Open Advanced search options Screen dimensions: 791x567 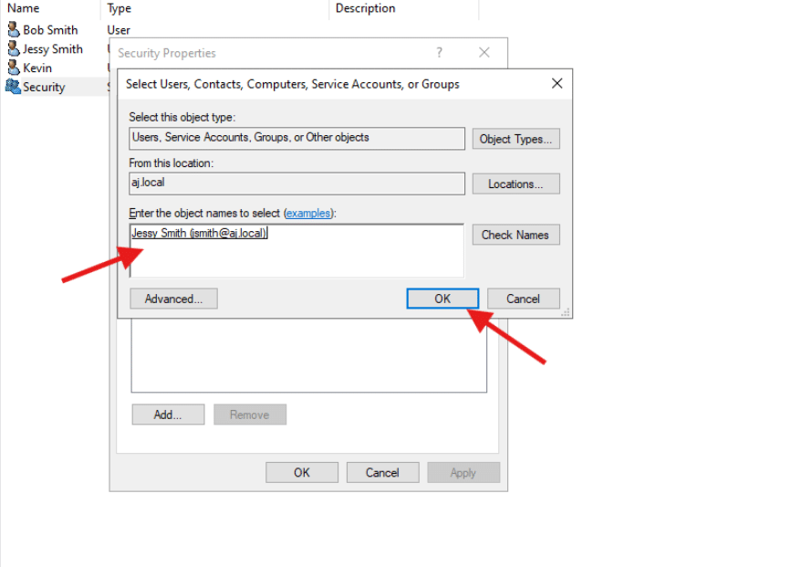(172, 299)
